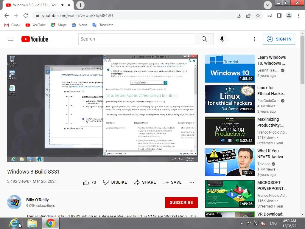Screen dimensions: 305x229
Task: Open a new browser tab
Action: tap(80, 5)
